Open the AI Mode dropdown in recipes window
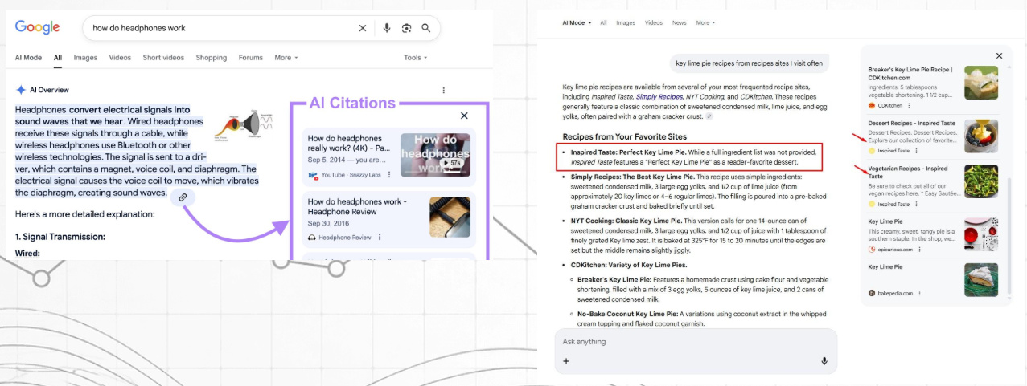The image size is (1027, 386). (x=577, y=22)
